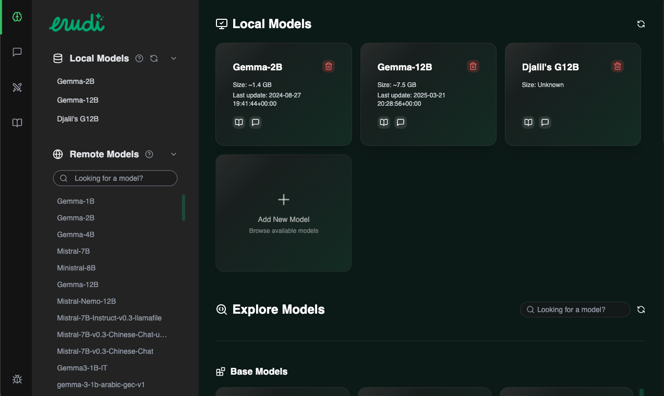Open the book icon in the left sidebar
The height and width of the screenshot is (396, 664).
click(17, 122)
